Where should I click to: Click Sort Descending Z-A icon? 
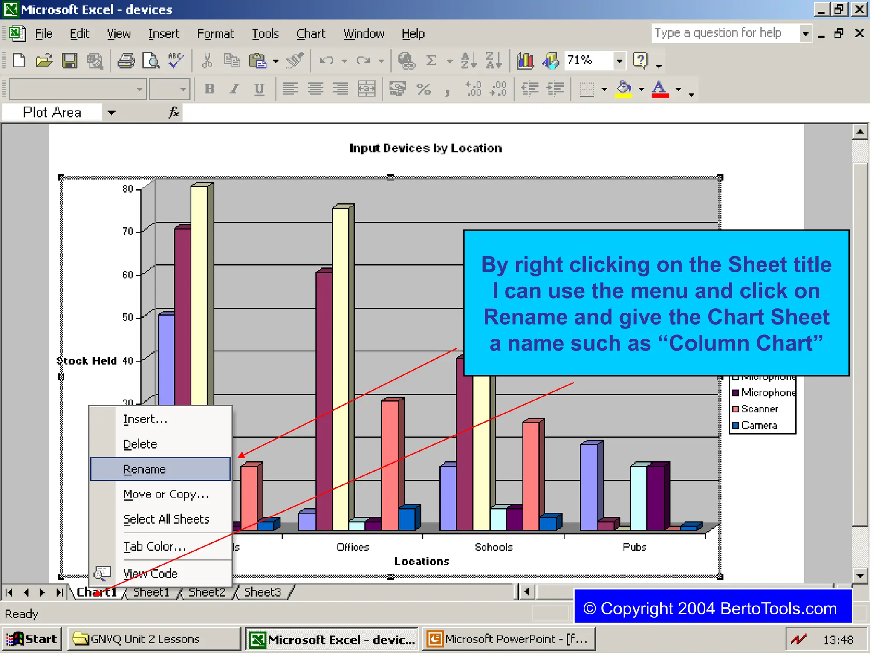494,61
